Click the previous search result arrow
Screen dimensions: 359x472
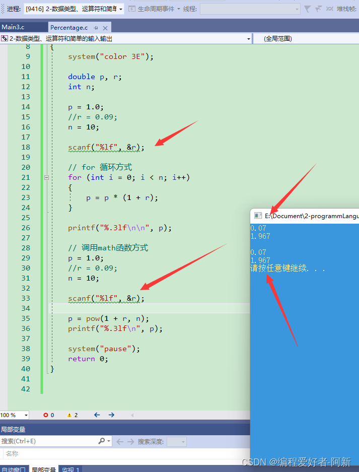tap(120, 442)
